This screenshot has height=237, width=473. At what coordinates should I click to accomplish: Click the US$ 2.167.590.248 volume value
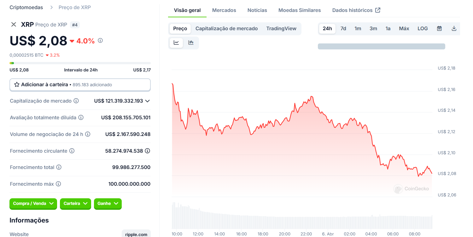(128, 134)
